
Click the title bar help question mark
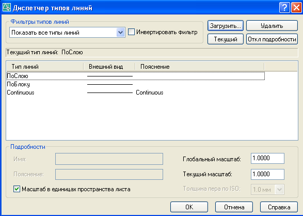[284, 8]
